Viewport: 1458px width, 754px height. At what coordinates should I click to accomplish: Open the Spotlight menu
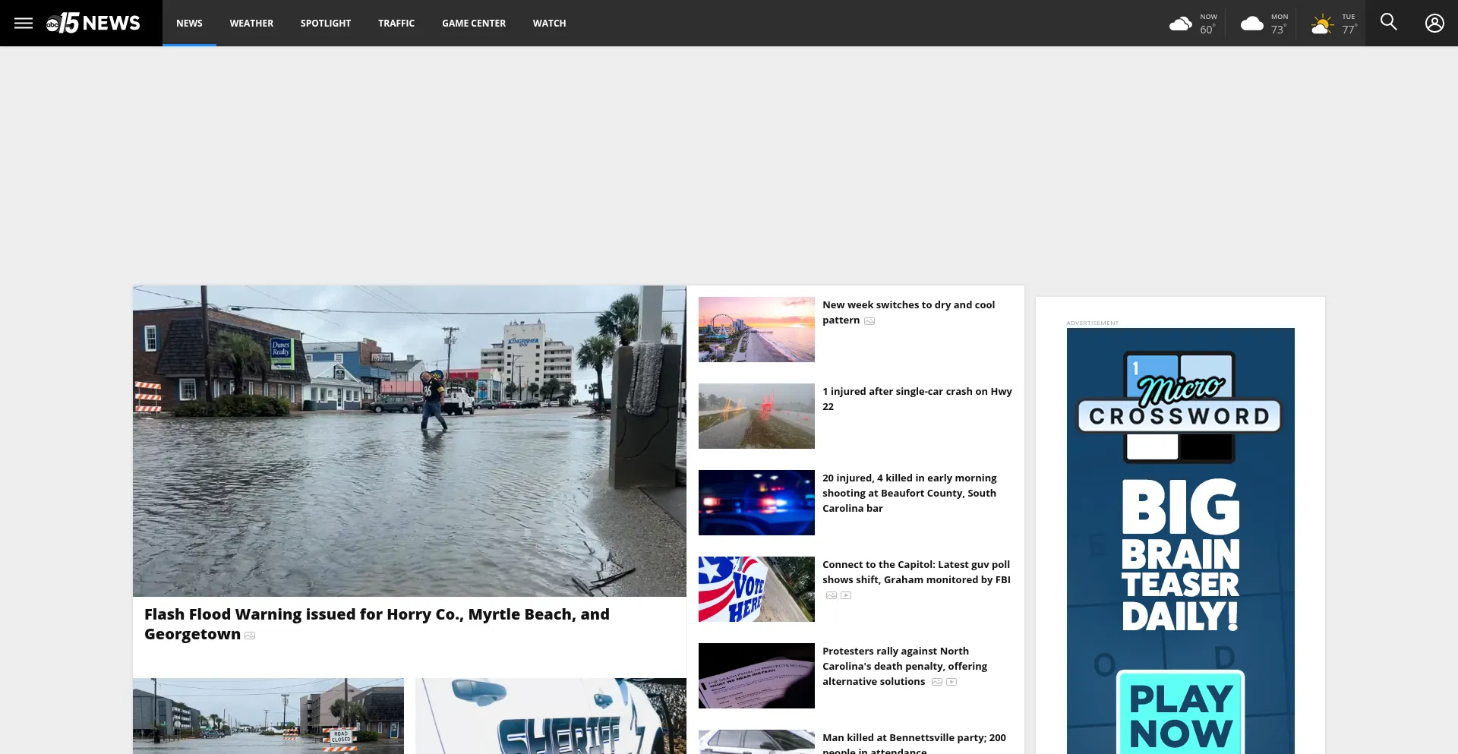(325, 24)
